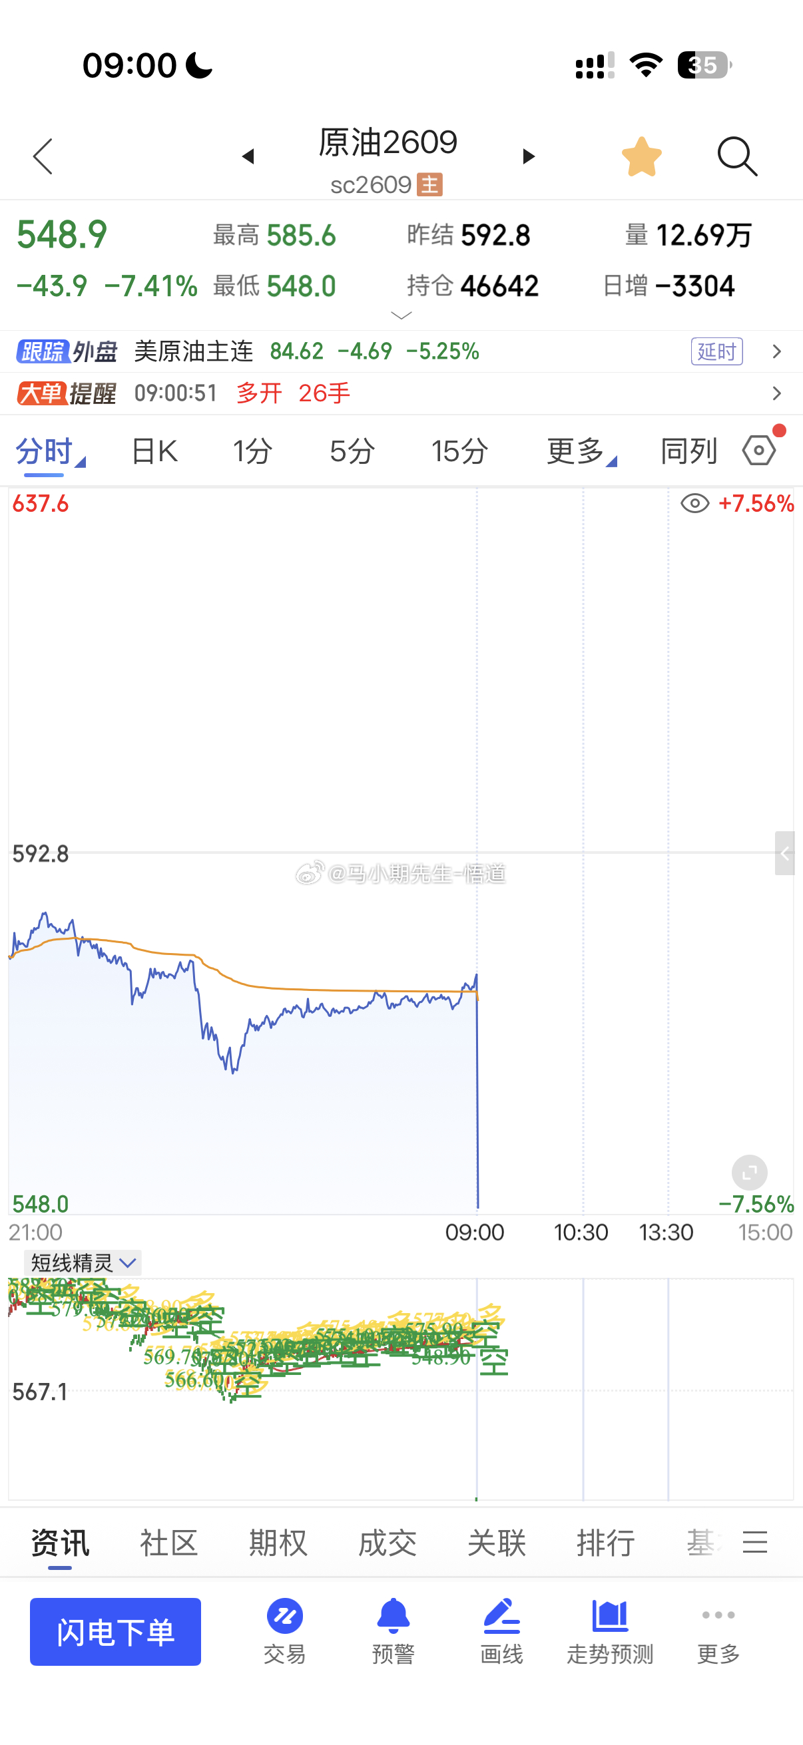Toggle the favorite star for 原油2609

coord(641,156)
